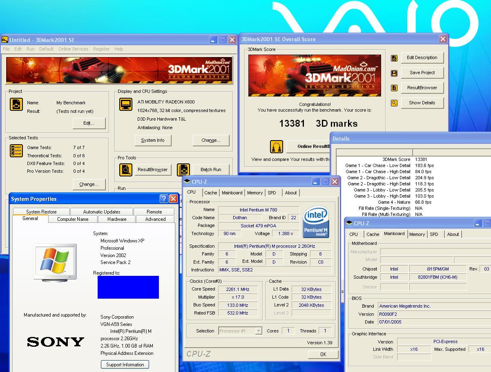
Task: Click the CPU Name field Intel Pentium M 780
Action: click(258, 210)
